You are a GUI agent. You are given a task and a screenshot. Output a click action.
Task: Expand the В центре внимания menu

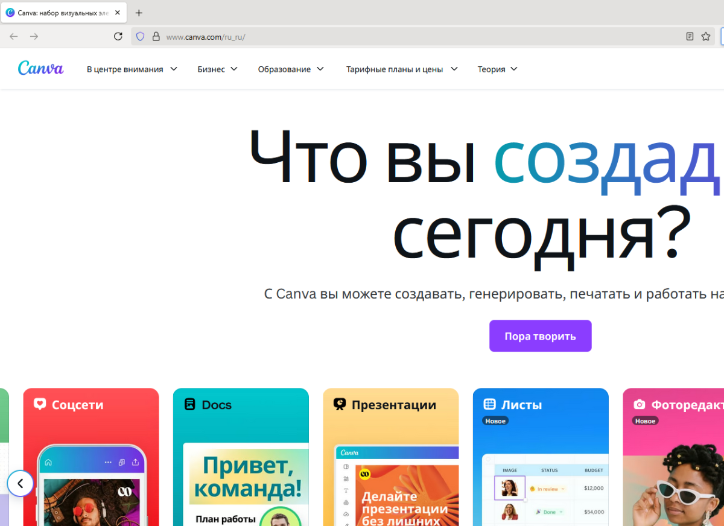coord(132,69)
